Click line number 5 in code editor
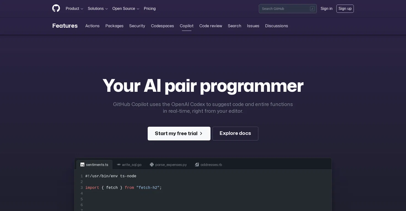 (x=82, y=199)
